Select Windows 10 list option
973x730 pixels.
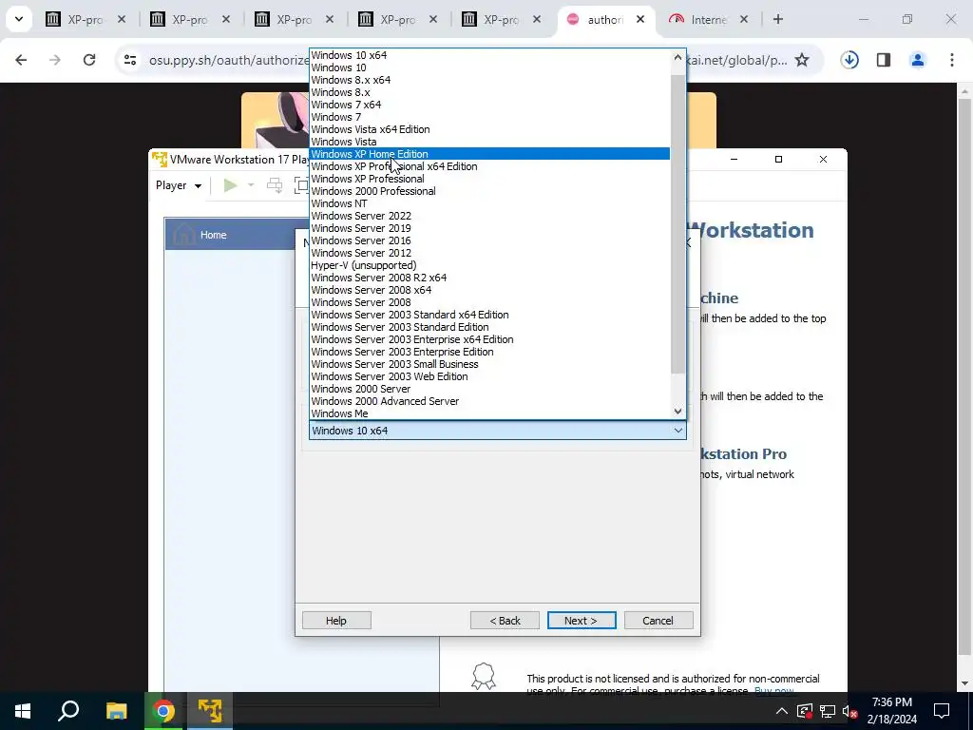pyautogui.click(x=489, y=67)
